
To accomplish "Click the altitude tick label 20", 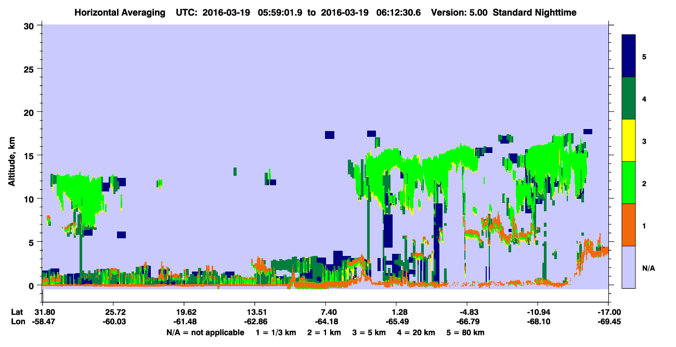I will (x=30, y=112).
